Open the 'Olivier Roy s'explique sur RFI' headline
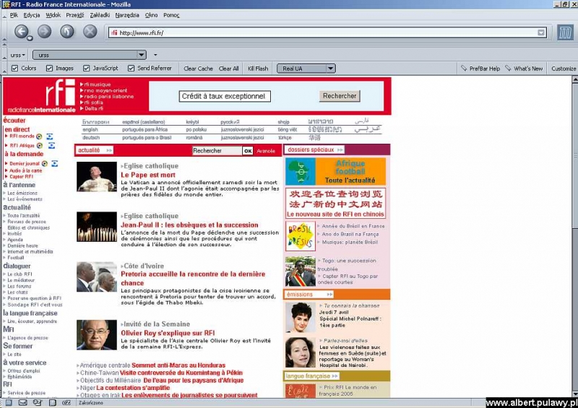This screenshot has width=578, height=408. (168, 333)
